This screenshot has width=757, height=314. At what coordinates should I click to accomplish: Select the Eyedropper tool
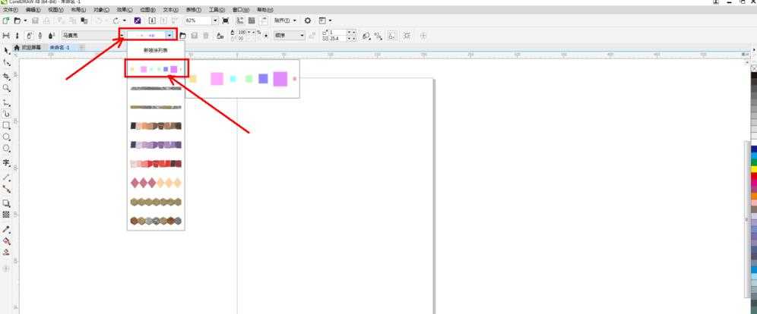(x=7, y=228)
